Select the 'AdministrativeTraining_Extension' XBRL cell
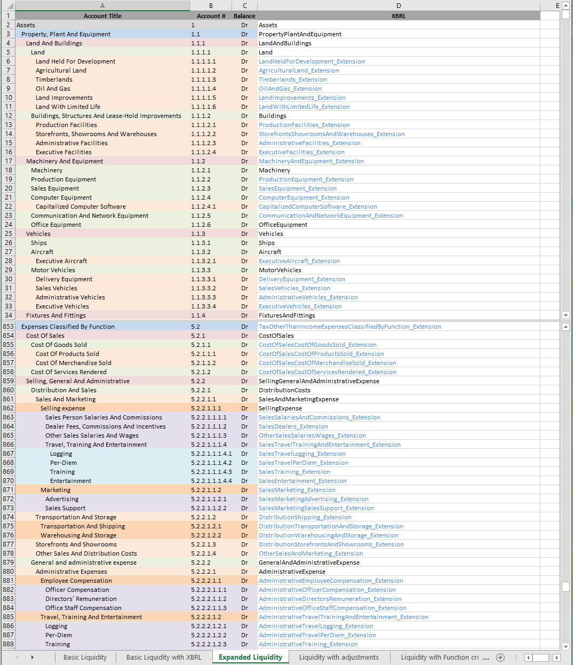The width and height of the screenshot is (573, 665). [x=399, y=644]
